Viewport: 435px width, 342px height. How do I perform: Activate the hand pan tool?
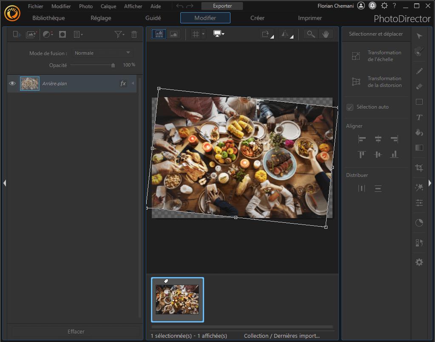pos(326,34)
